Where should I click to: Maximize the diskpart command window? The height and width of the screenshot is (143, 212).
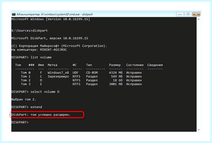pyautogui.click(x=188, y=14)
